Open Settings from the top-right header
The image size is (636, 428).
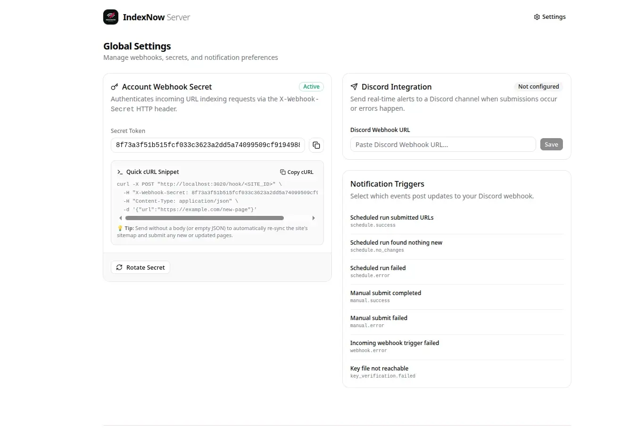[x=550, y=17]
